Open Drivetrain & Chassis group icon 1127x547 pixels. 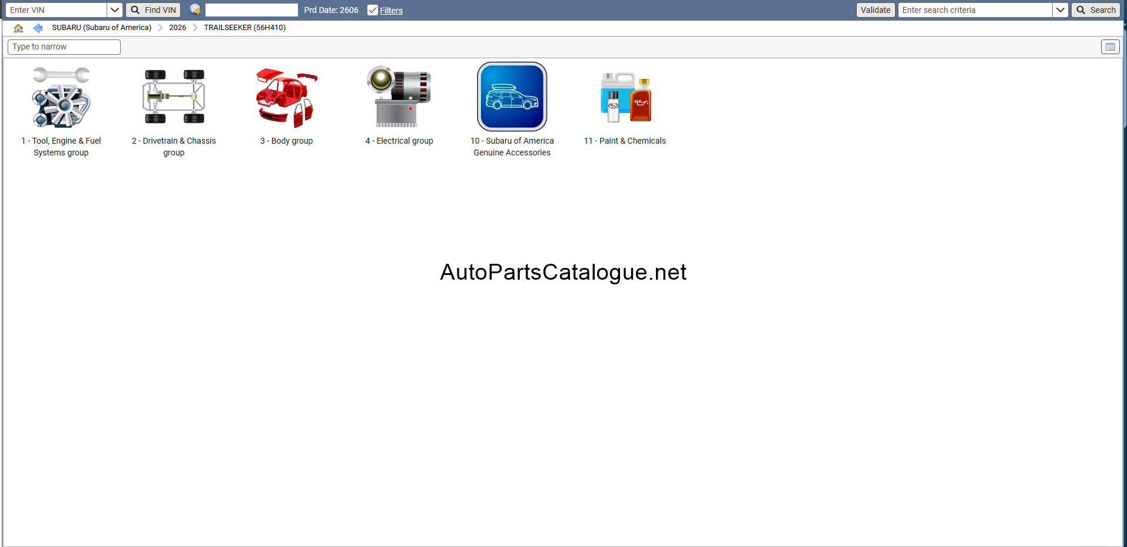coord(174,97)
